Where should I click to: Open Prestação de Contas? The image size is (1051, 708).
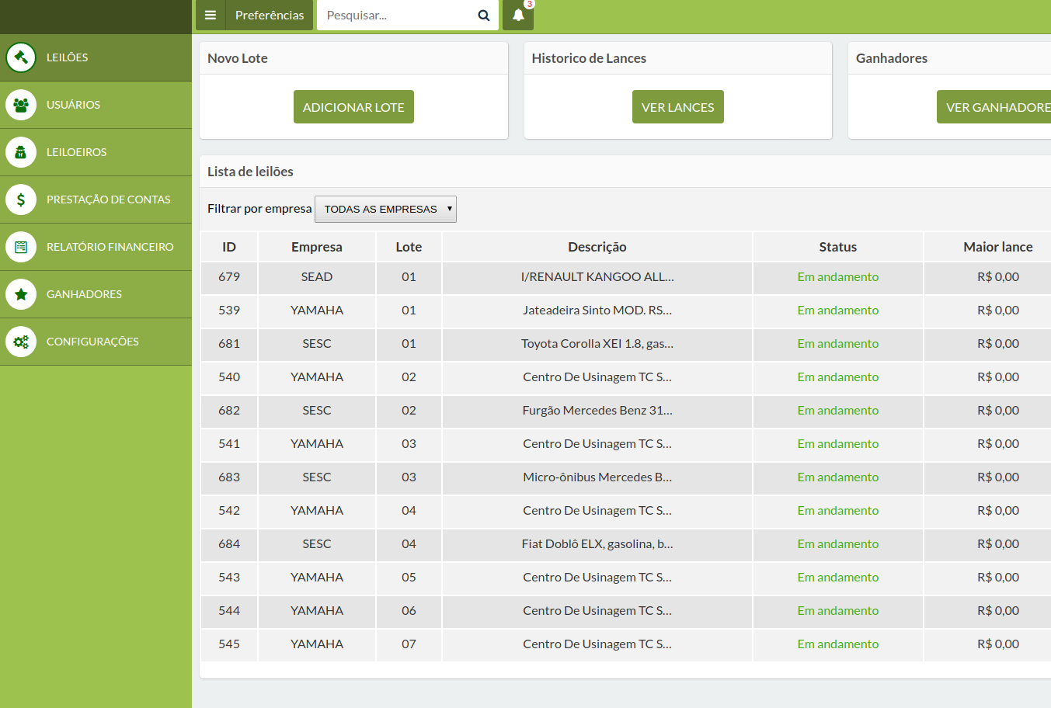(x=96, y=200)
